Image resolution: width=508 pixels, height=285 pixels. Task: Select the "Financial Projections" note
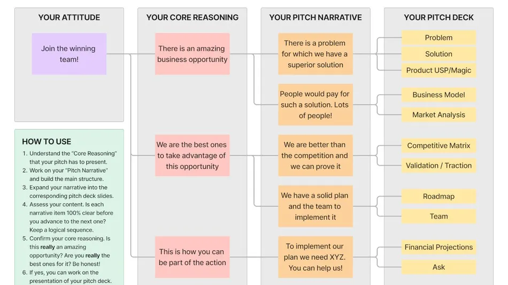438,248
